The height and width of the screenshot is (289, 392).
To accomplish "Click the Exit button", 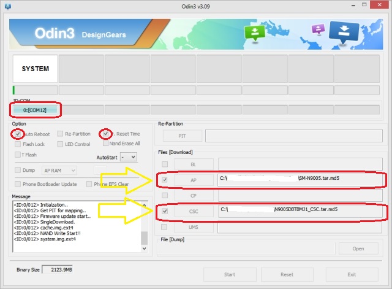I will coord(351,274).
